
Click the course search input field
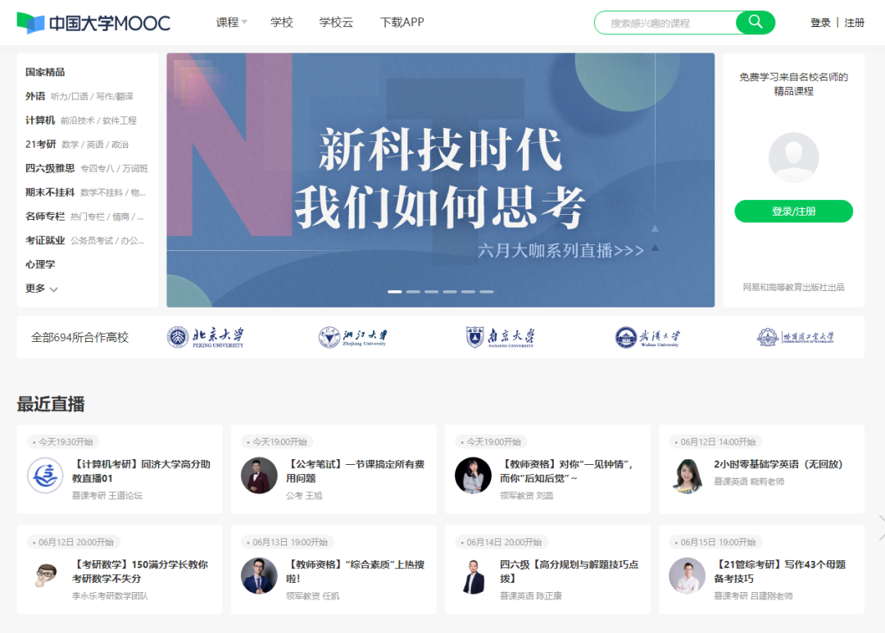pos(666,23)
